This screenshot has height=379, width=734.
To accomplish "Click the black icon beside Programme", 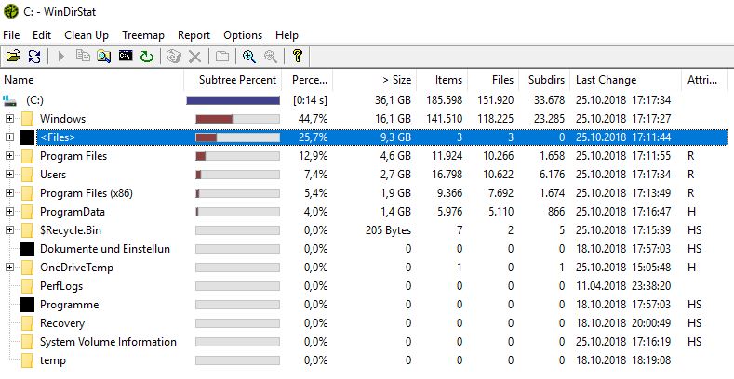I will pos(27,306).
